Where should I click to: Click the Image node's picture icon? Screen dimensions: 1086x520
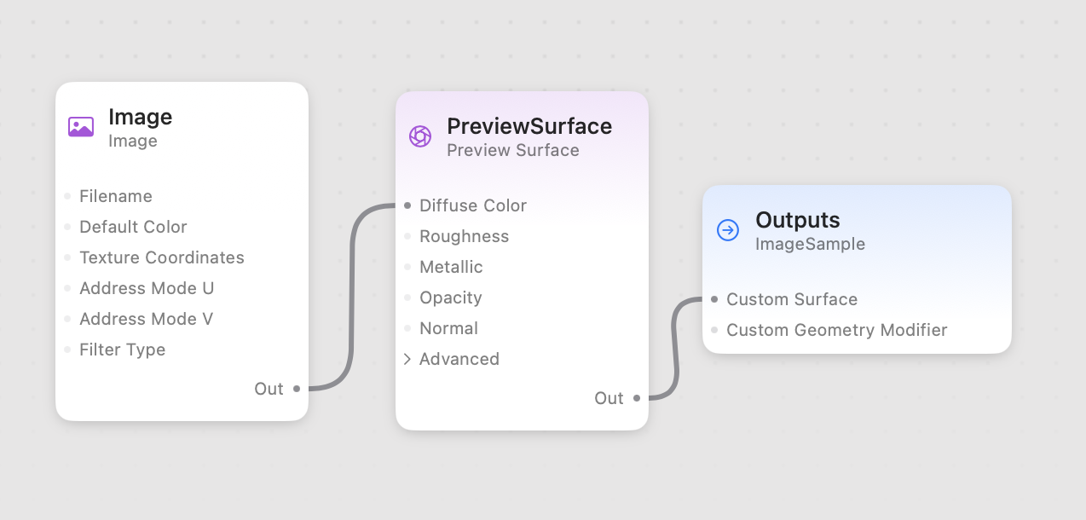click(79, 126)
